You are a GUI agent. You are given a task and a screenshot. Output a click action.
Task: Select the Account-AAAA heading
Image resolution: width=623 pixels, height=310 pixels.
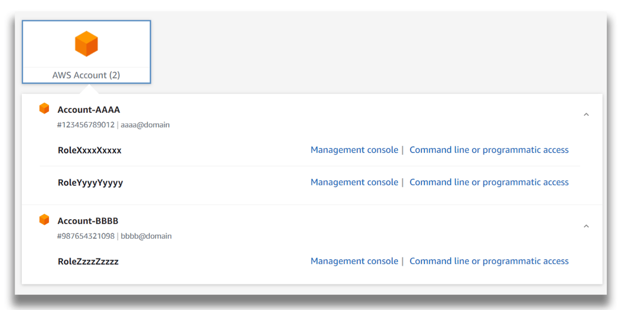tap(89, 110)
